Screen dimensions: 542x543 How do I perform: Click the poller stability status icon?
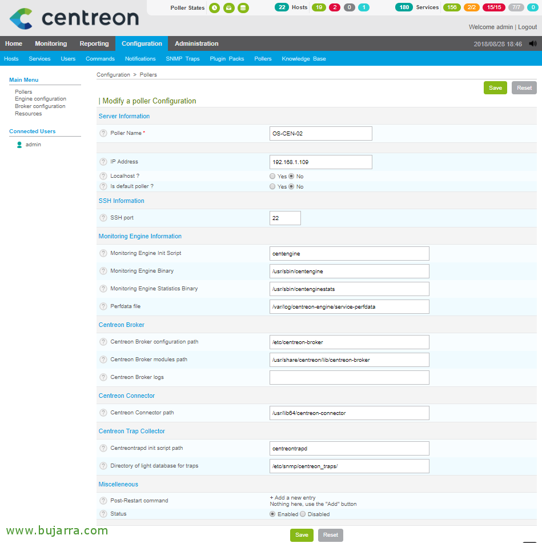pos(229,8)
